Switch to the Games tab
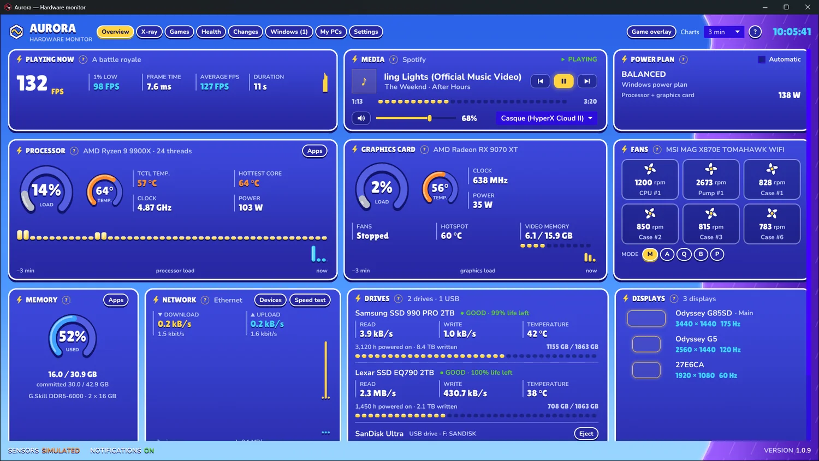This screenshot has height=461, width=819. pos(179,32)
